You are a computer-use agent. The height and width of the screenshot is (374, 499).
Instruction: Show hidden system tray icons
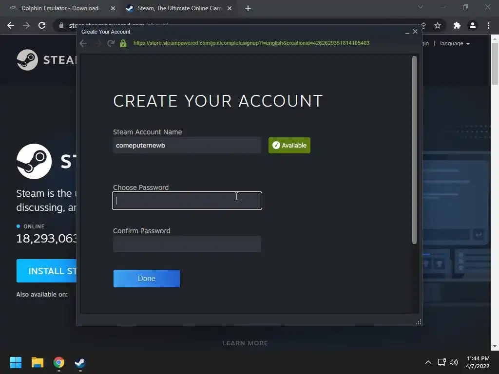428,362
